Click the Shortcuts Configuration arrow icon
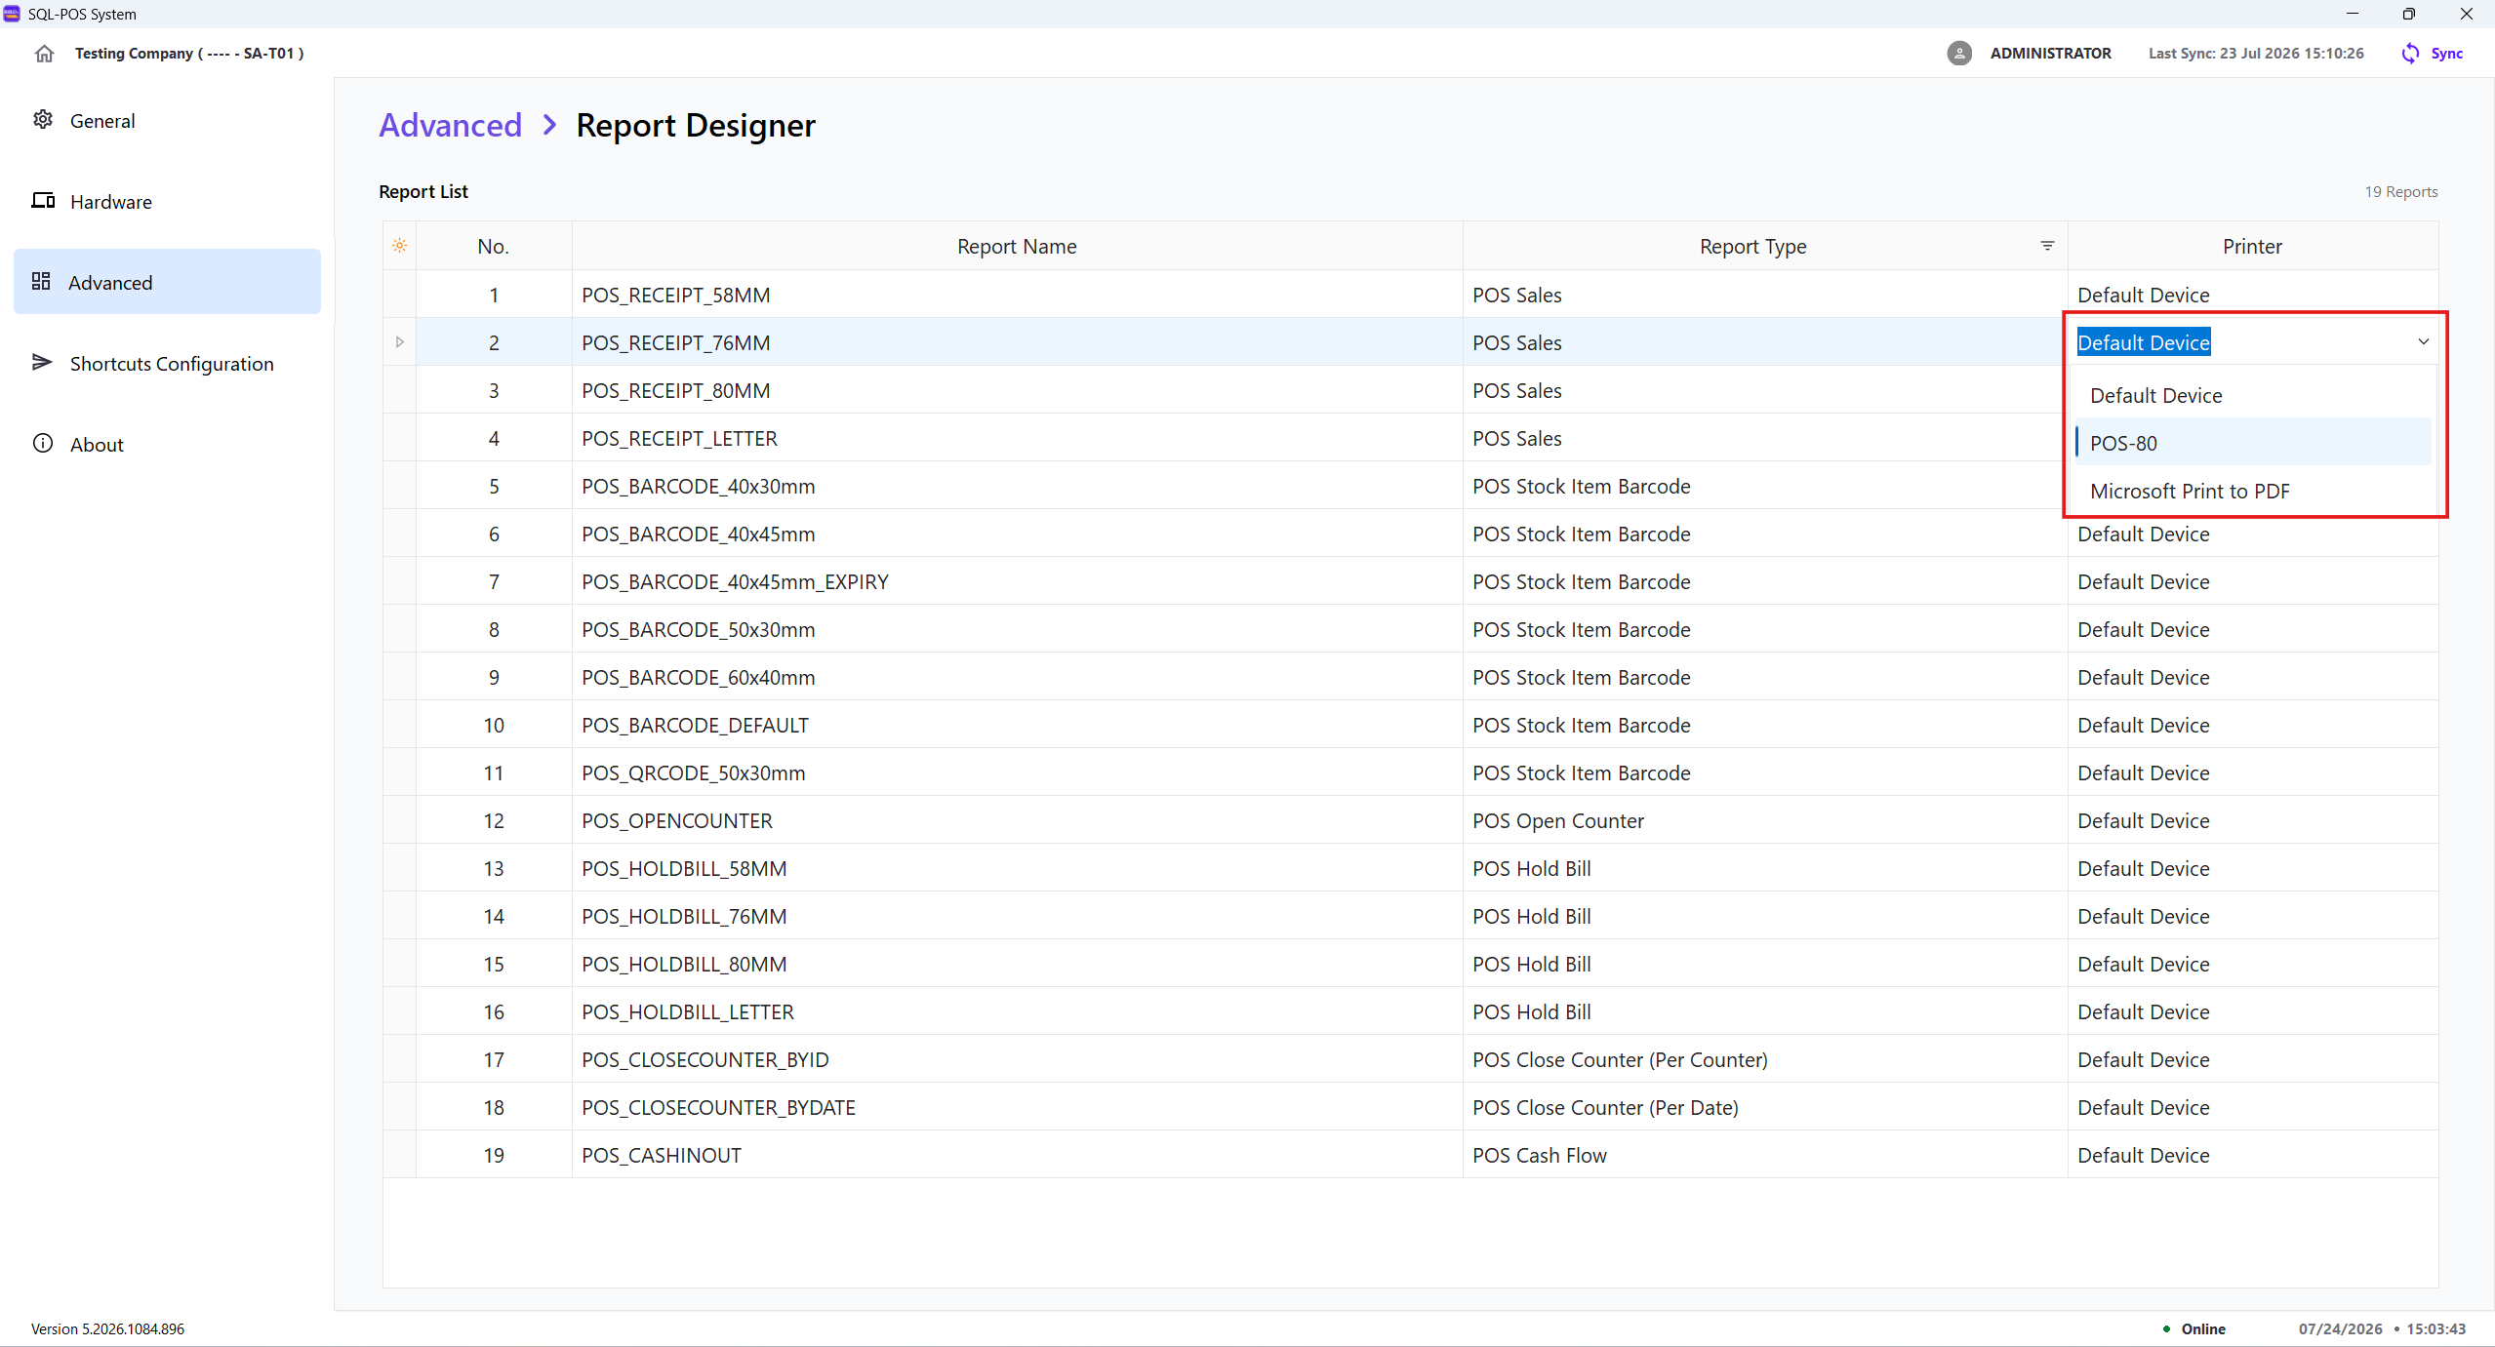This screenshot has width=2495, height=1347. pos(42,363)
